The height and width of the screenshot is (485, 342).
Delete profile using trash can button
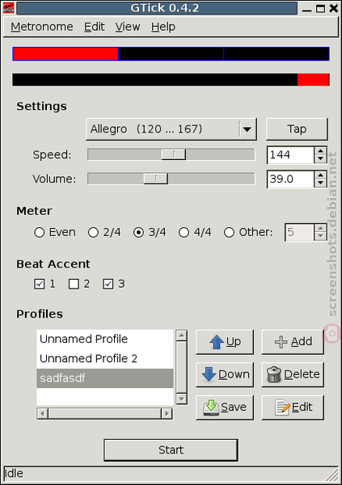point(293,374)
